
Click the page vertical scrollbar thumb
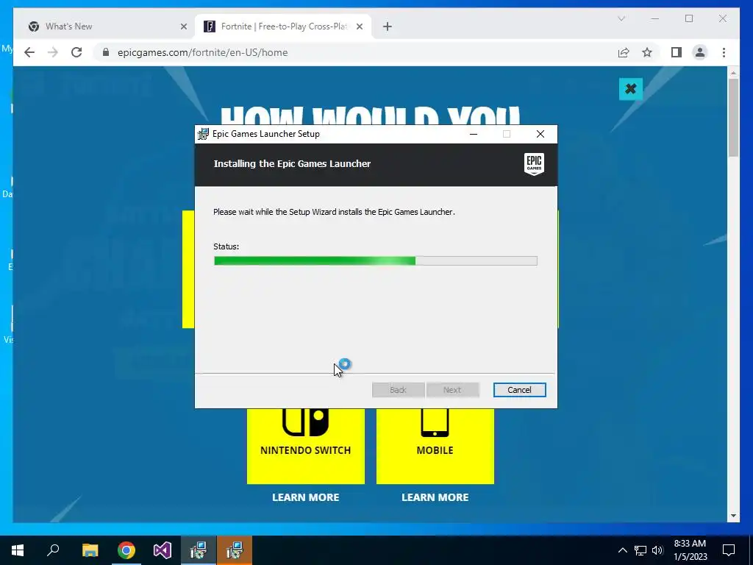coord(733,118)
